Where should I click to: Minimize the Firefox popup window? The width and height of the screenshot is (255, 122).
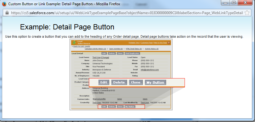(225, 3)
